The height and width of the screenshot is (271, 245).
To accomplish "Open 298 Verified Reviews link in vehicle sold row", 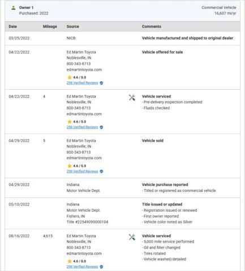I will [82, 172].
